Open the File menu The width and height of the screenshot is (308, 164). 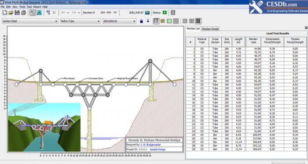[3, 7]
